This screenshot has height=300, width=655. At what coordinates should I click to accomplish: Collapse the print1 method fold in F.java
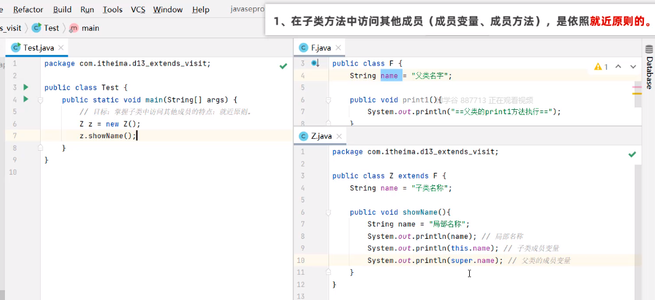pyautogui.click(x=327, y=100)
